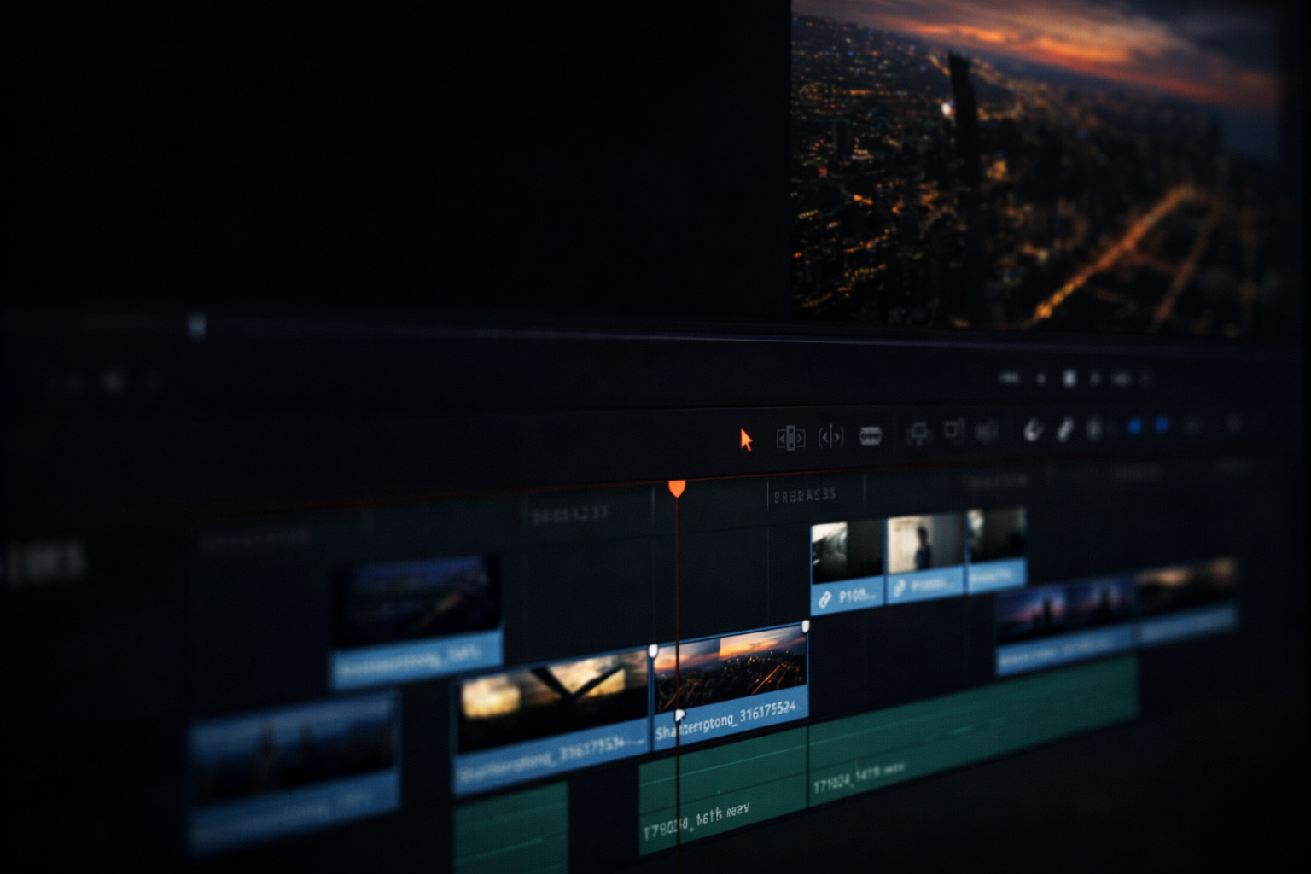Click the orange playhead handle on ruler
This screenshot has height=874, width=1311.
677,487
